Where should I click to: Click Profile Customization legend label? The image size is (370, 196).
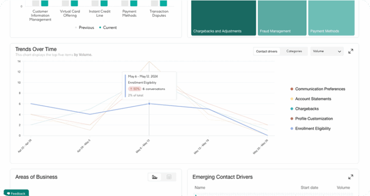click(314, 118)
